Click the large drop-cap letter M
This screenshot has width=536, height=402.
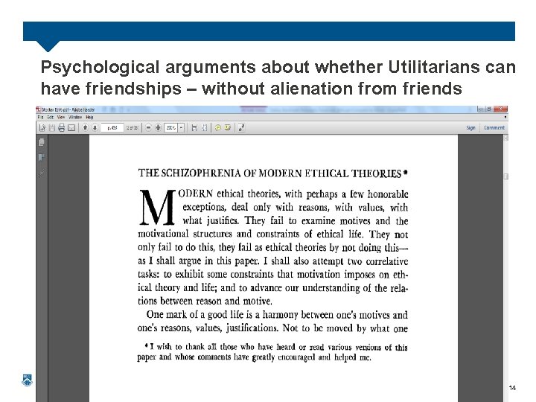pyautogui.click(x=156, y=208)
